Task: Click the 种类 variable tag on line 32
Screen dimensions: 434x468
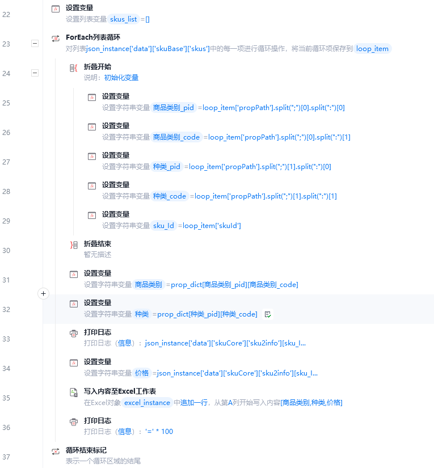Action: coord(141,314)
